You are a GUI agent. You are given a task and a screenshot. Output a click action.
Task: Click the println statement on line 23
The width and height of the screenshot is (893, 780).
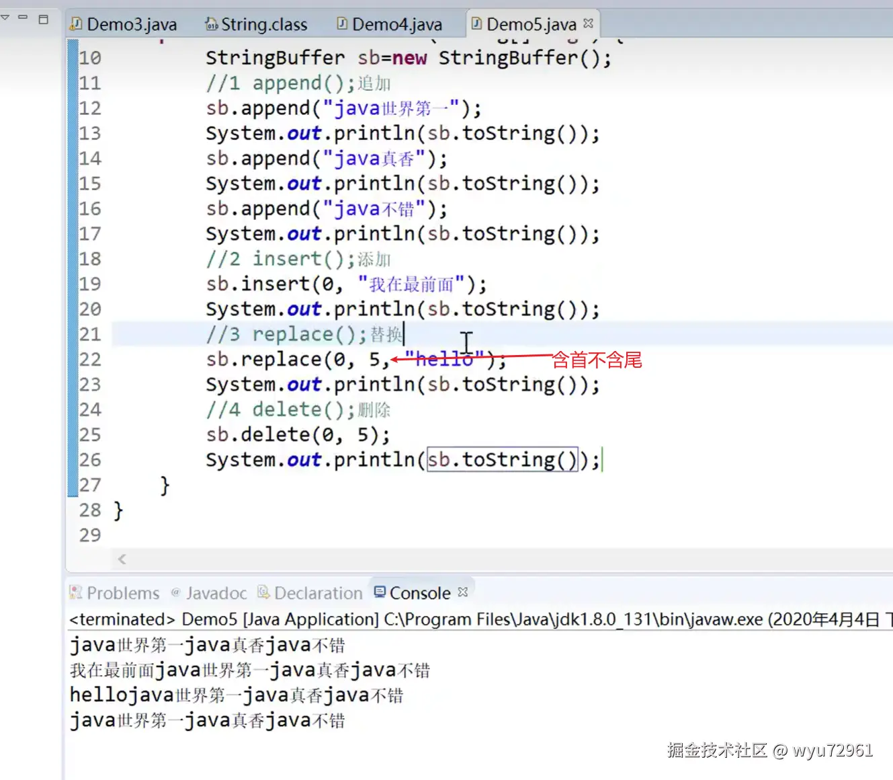tap(402, 385)
